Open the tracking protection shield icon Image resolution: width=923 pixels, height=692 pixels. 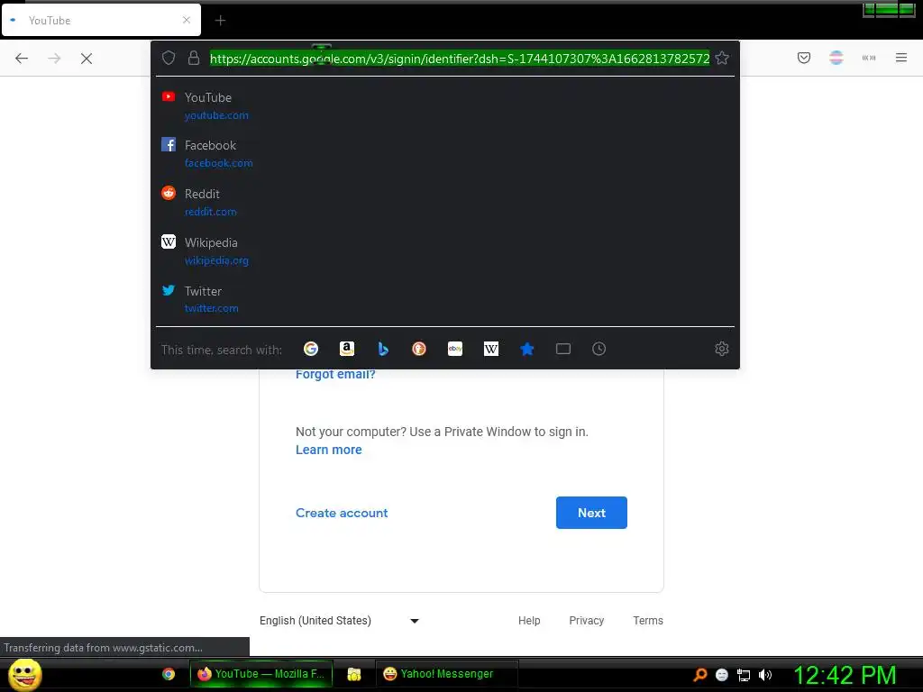coord(169,58)
